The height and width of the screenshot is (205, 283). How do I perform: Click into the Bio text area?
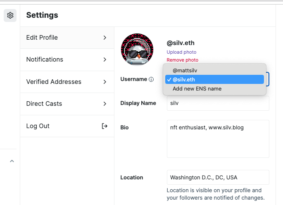218,139
